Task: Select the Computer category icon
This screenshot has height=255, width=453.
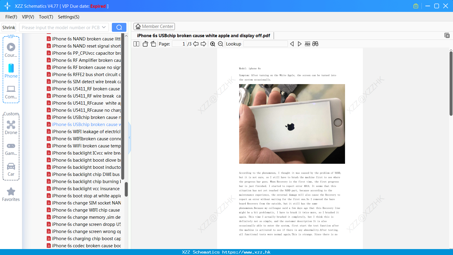Action: (x=11, y=89)
